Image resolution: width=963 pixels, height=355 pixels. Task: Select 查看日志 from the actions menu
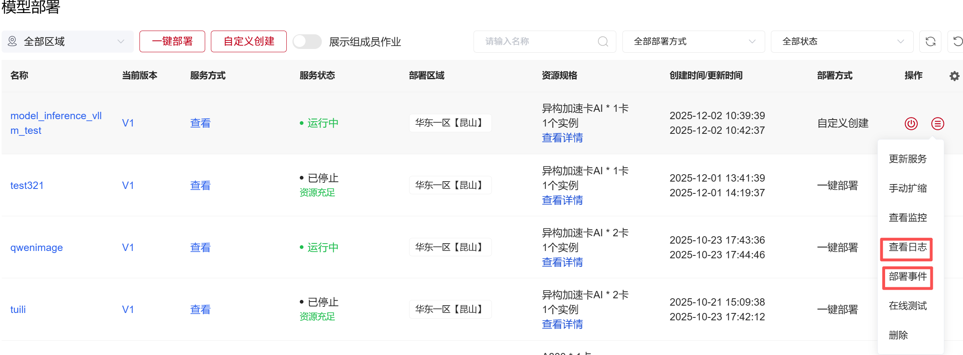pos(907,248)
